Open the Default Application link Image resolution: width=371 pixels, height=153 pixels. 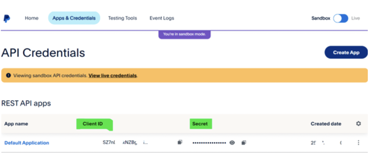pyautogui.click(x=27, y=143)
